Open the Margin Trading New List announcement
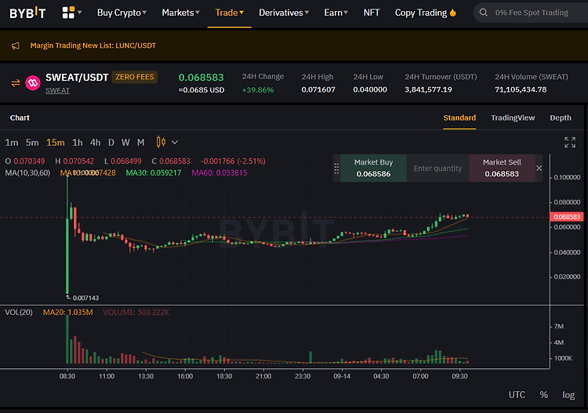This screenshot has width=588, height=413. point(93,45)
